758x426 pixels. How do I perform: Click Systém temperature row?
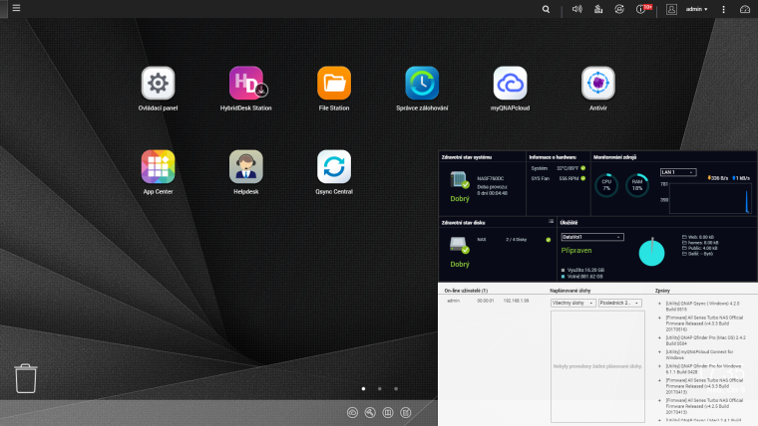point(558,168)
